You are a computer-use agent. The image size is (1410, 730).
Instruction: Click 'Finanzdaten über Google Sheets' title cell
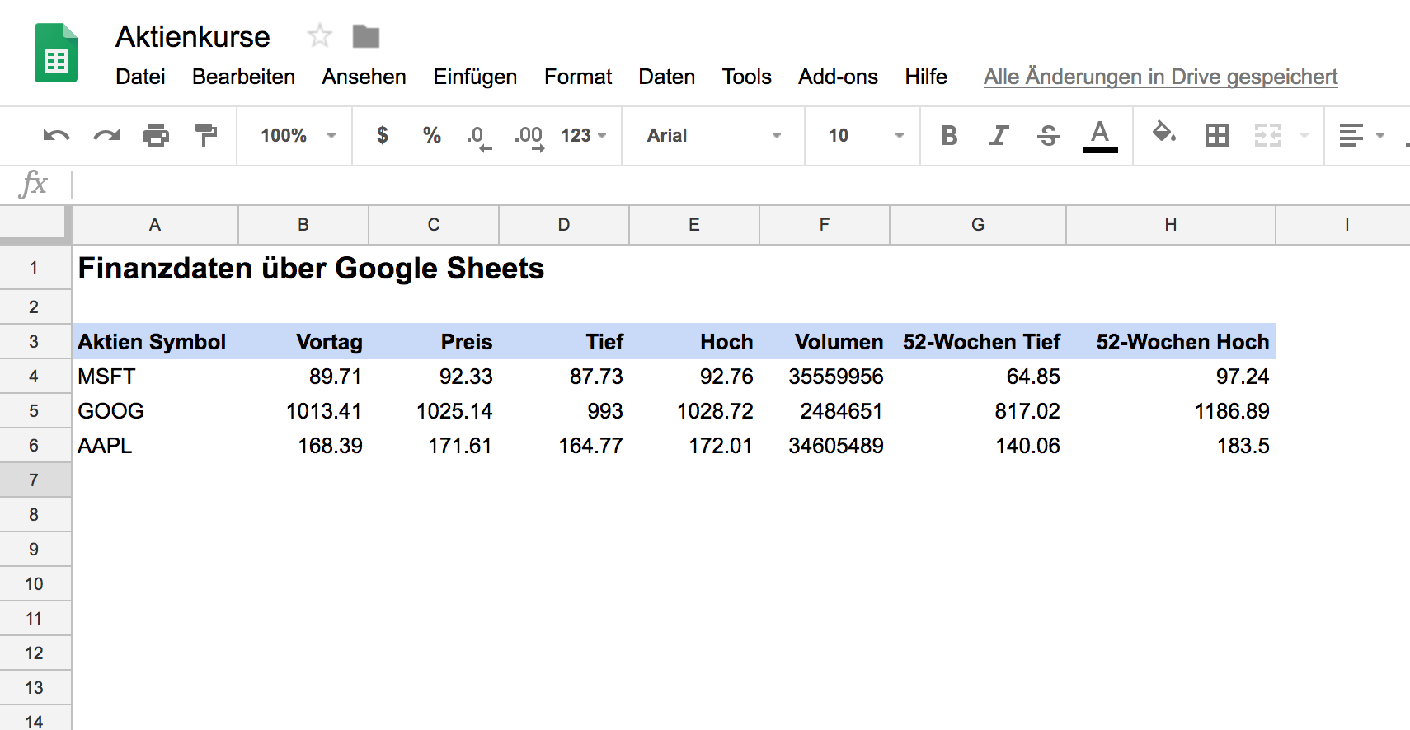[x=311, y=269]
